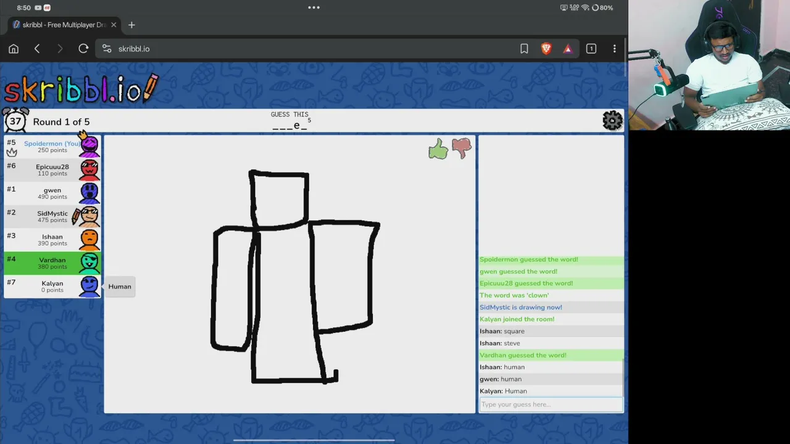Give the drawing a thumbs down
Image resolution: width=790 pixels, height=444 pixels.
point(462,148)
